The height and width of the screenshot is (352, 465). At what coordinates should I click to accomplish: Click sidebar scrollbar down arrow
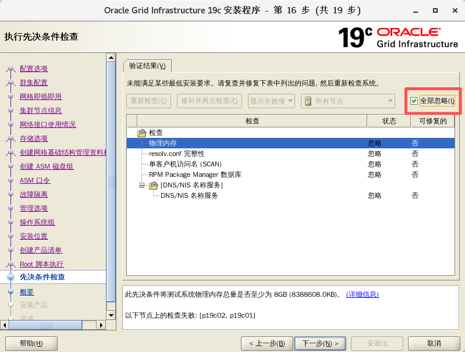(111, 315)
